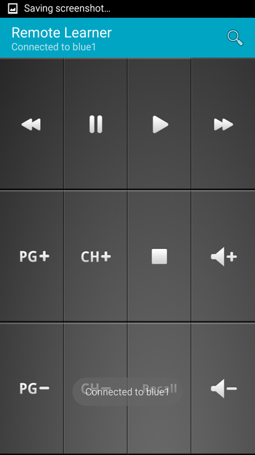The image size is (255, 455).
Task: Pause playback with the pause icon
Action: 96,124
